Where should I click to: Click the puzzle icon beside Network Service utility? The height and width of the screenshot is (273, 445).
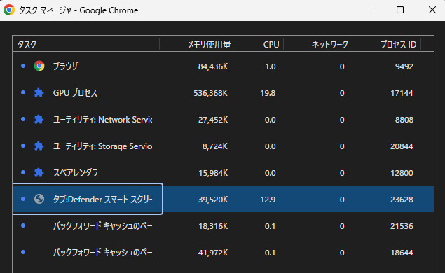[39, 119]
